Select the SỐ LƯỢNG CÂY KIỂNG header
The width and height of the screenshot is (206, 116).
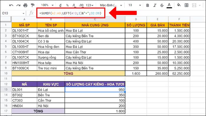(x=95, y=84)
